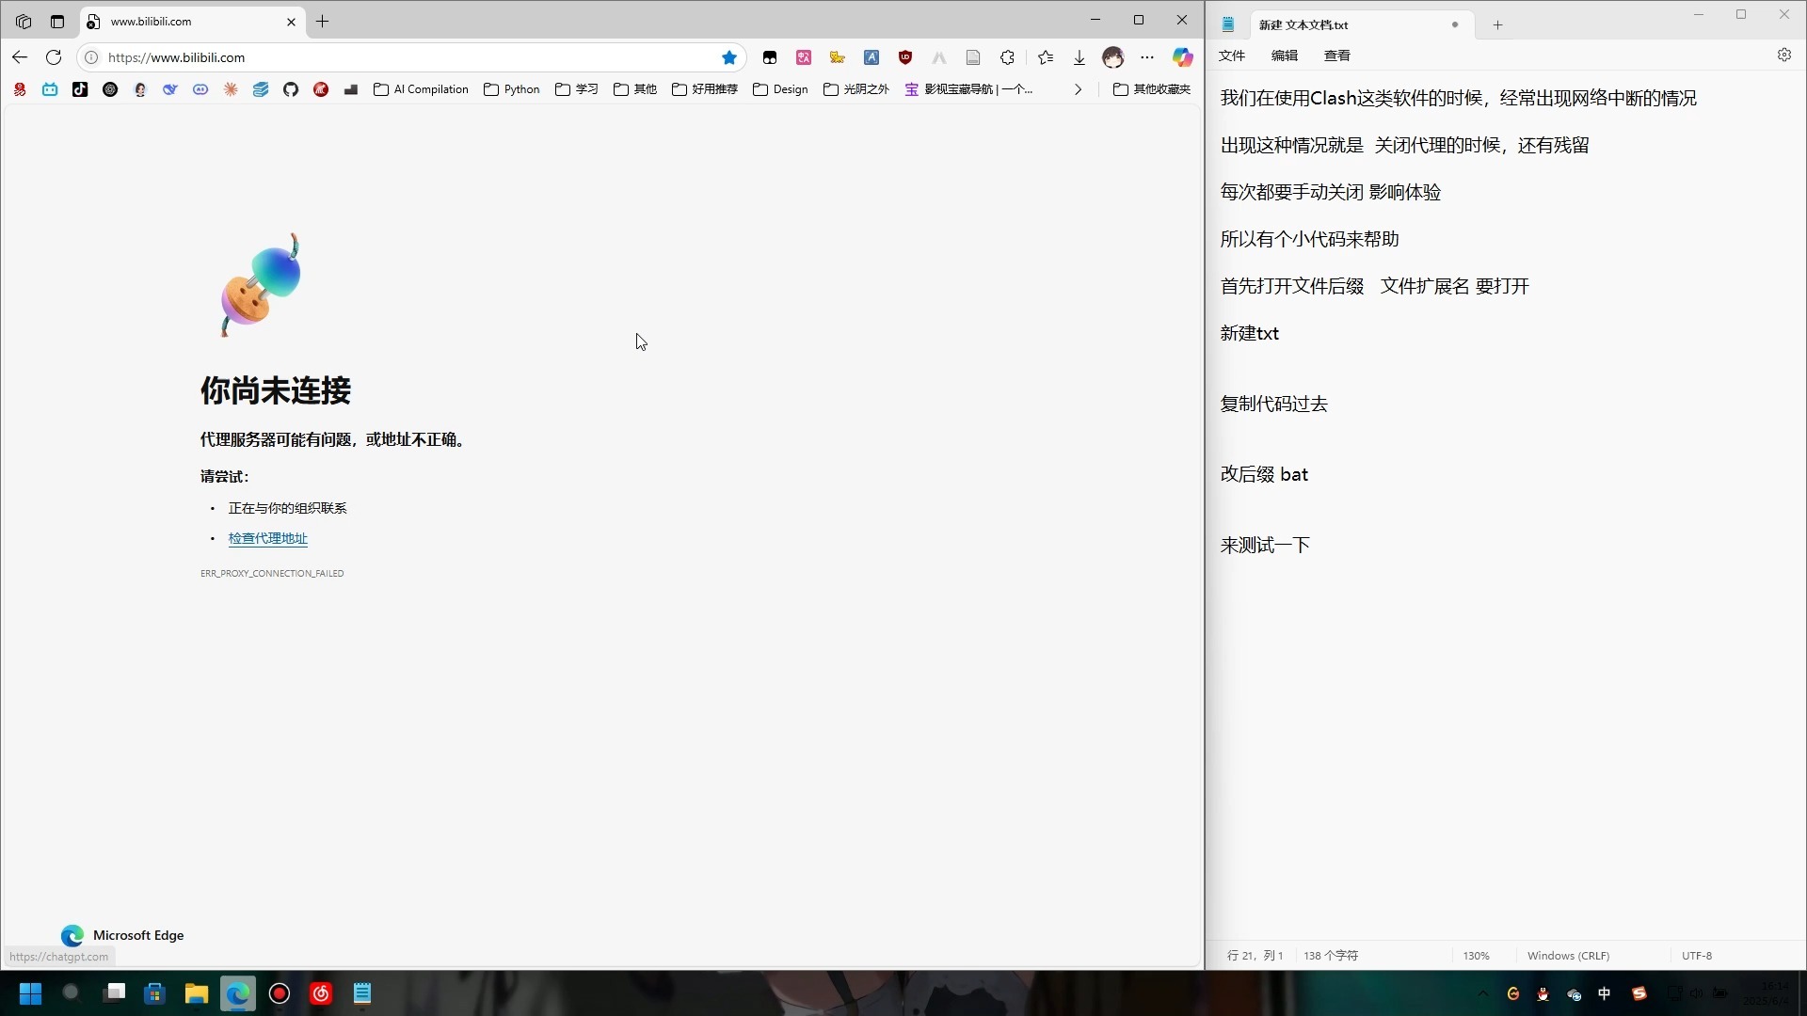
Task: Click the GitHub bookmark icon
Action: pyautogui.click(x=291, y=89)
